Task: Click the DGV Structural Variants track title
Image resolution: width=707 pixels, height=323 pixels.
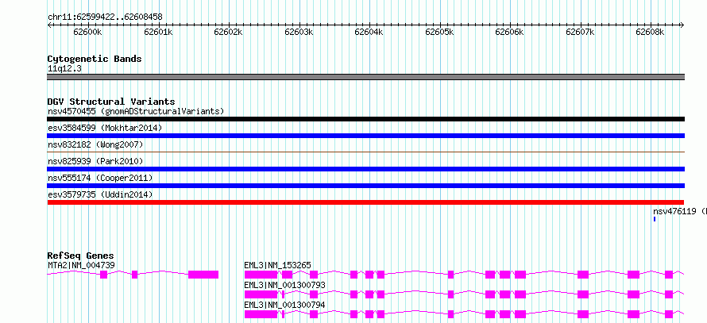Action: (111, 102)
